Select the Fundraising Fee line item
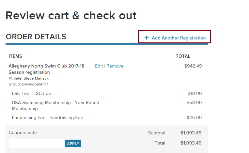Image resolution: width=249 pixels, height=153 pixels. (x=47, y=117)
